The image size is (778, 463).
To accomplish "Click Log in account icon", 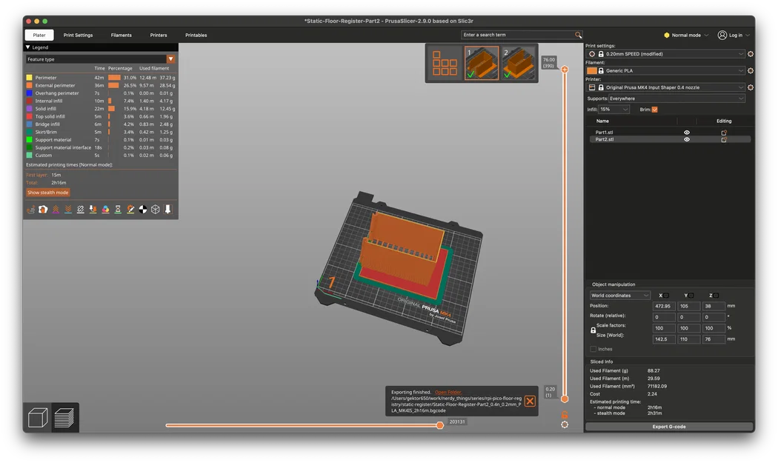I will (722, 35).
